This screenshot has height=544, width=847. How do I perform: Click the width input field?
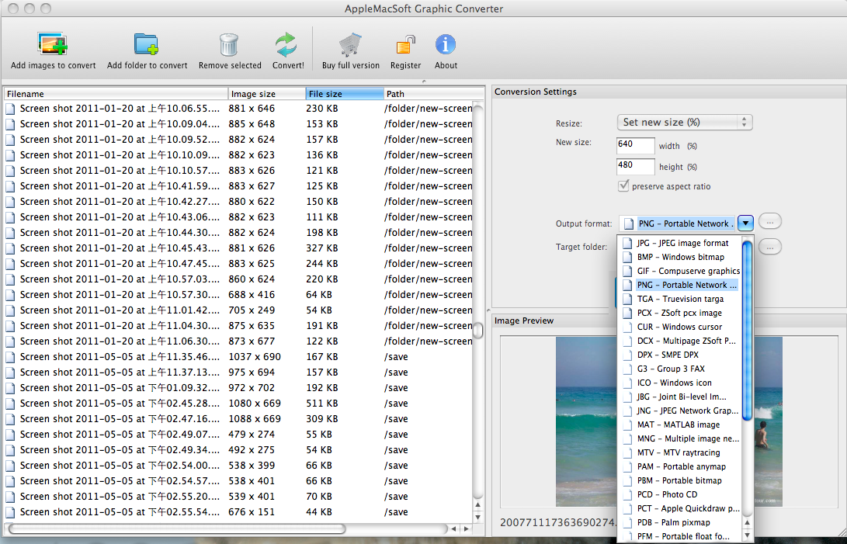point(635,145)
